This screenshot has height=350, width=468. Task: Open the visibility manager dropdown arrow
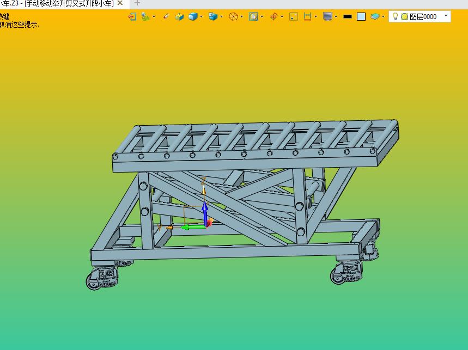point(154,16)
